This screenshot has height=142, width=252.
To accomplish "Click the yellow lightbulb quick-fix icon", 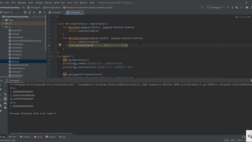I will coord(60,45).
